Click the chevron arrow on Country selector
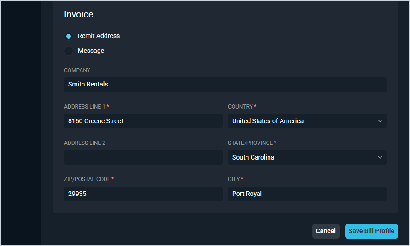 coord(380,121)
